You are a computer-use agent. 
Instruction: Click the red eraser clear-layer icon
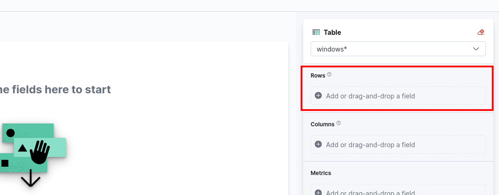(481, 32)
